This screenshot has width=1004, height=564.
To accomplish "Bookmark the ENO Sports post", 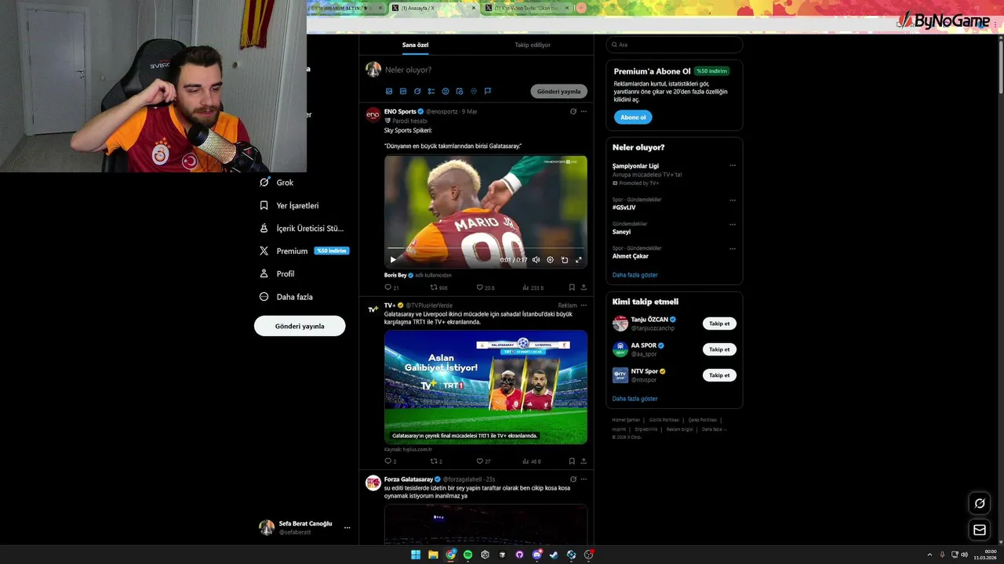I will (572, 287).
